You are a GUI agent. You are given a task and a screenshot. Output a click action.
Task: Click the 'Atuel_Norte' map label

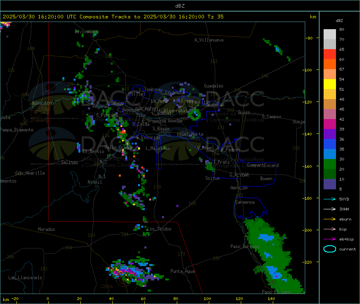(x=190, y=134)
